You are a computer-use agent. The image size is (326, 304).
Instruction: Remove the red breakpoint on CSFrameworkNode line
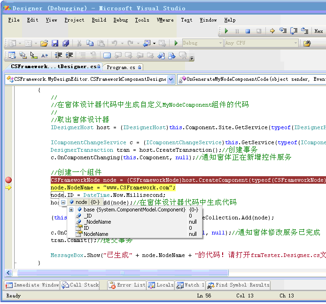pyautogui.click(x=8, y=180)
